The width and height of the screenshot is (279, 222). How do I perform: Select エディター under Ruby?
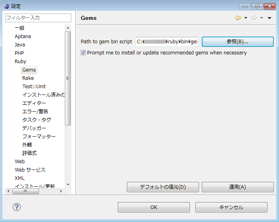(x=34, y=103)
